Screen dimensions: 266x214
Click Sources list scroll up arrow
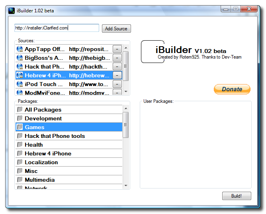tap(126, 48)
